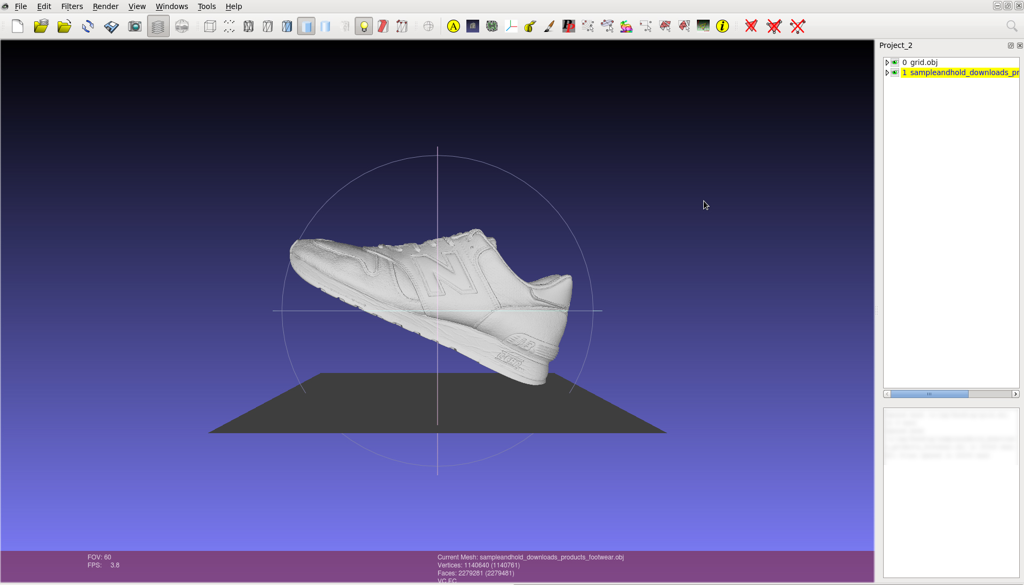The width and height of the screenshot is (1024, 585).
Task: Toggle the red face lighting icon
Action: [x=383, y=26]
